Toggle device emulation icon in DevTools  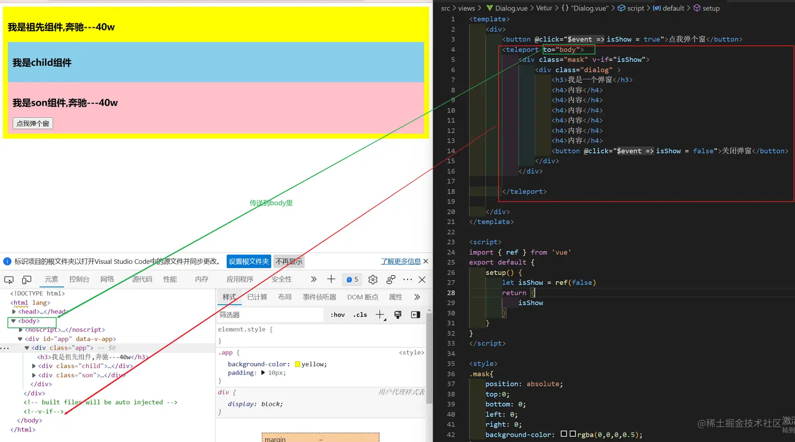point(27,280)
